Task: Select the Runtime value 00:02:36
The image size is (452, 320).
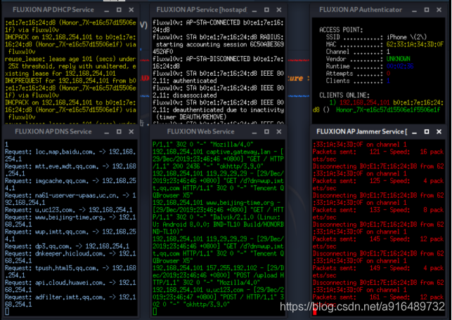Action: coord(400,66)
